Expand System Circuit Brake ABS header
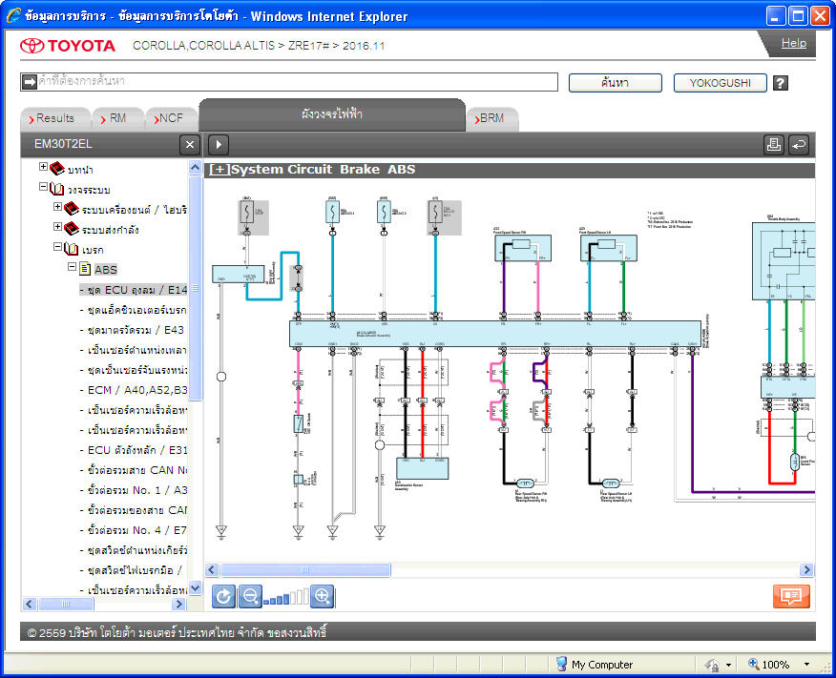 click(219, 170)
